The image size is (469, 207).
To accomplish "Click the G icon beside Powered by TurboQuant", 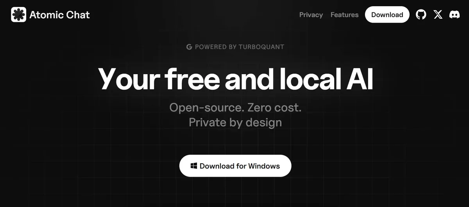I will (189, 47).
